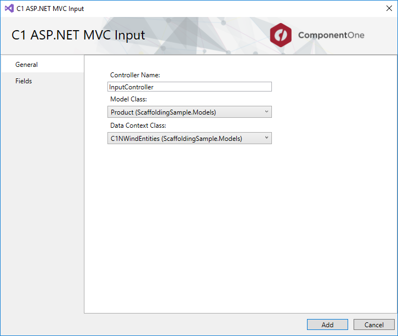Expand the Data Context Class combo box
Viewport: 398px width, 336px height.
pos(189,139)
